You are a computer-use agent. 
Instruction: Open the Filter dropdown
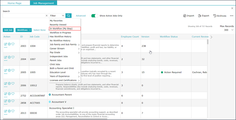57,16
